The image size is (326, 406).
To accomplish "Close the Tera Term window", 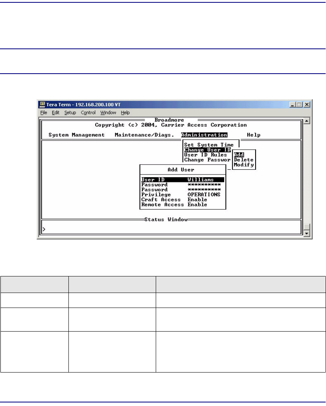I will click(x=307, y=105).
